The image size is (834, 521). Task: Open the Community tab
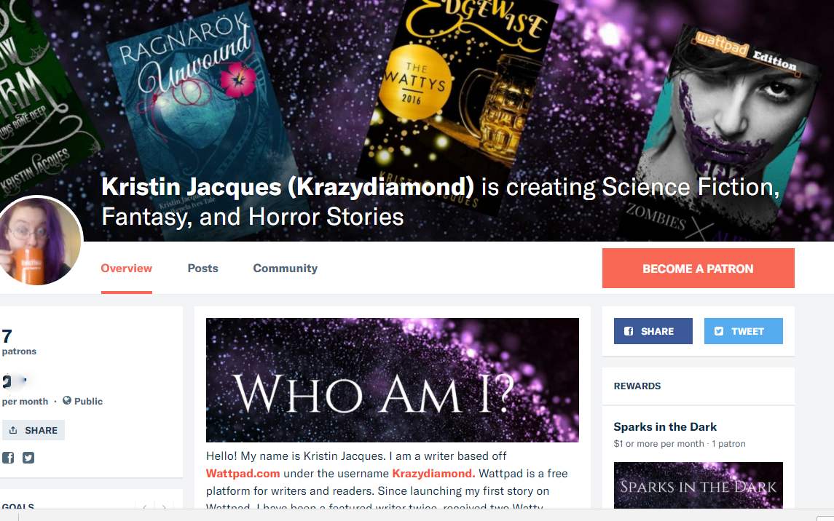pos(285,269)
